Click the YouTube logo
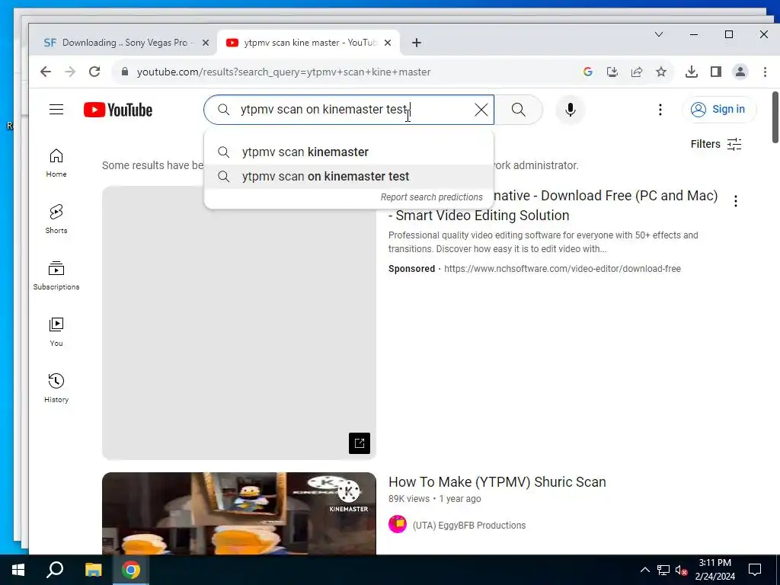 click(x=118, y=110)
